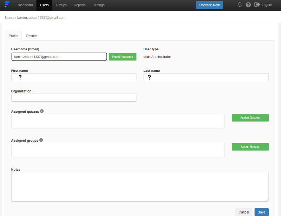Open the notifications bell icon
The image size is (281, 216).
(240, 5)
